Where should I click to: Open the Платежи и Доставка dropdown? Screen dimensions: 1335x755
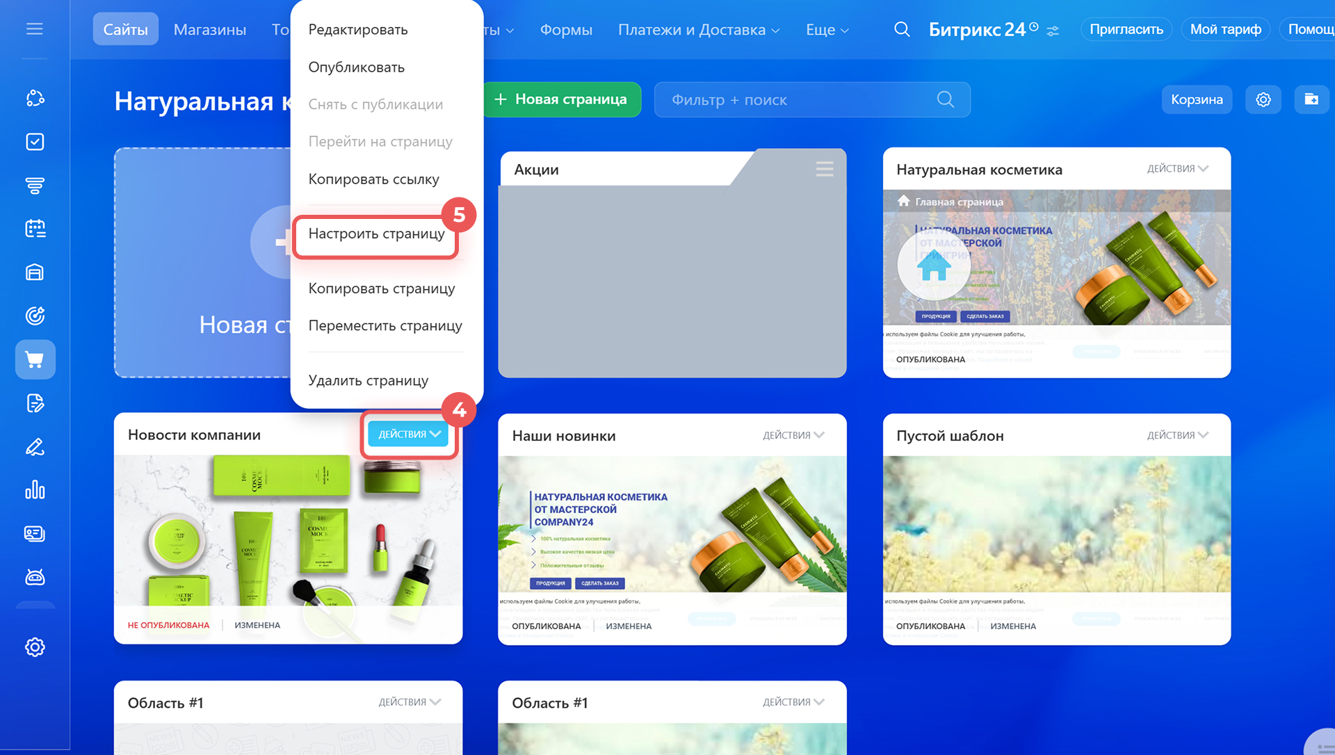coord(698,30)
